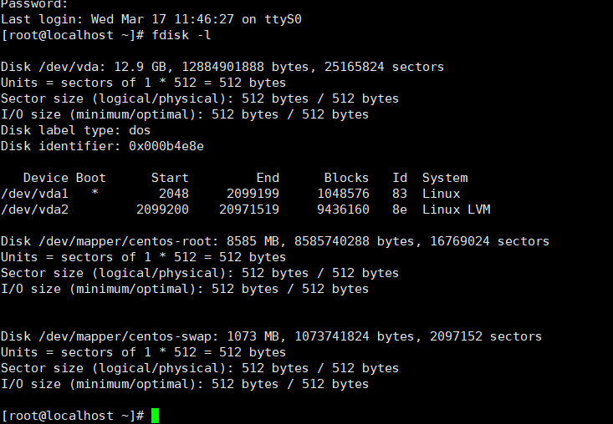The width and height of the screenshot is (613, 424).
Task: Click start sector value 2048
Action: [x=174, y=194]
